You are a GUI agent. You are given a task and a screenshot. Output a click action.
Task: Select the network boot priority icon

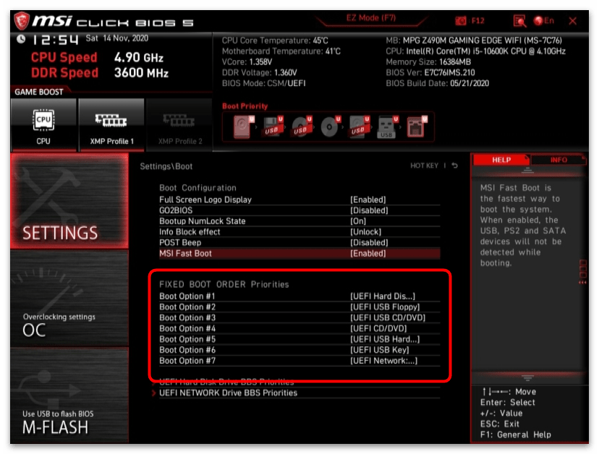pyautogui.click(x=415, y=127)
